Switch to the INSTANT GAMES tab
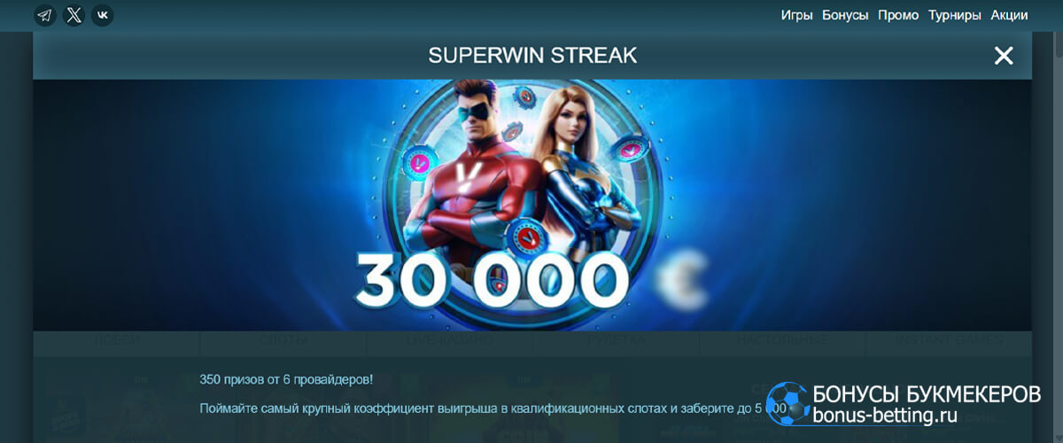Screen dimensions: 1063x443 [x=950, y=340]
